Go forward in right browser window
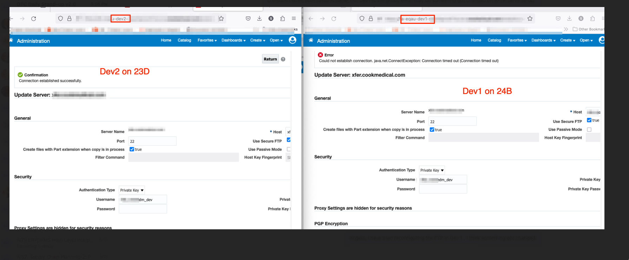This screenshot has height=260, width=629. (x=322, y=19)
